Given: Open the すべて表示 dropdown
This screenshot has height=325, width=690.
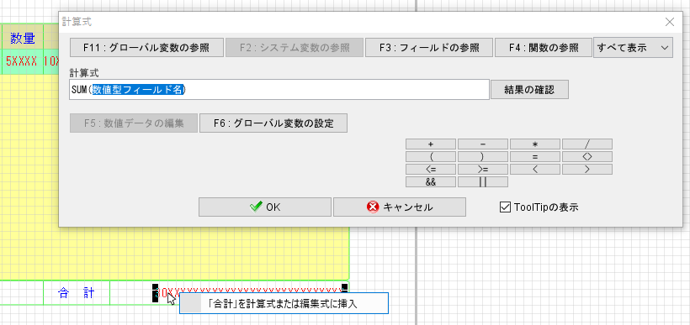Looking at the screenshot, I should click(x=633, y=47).
